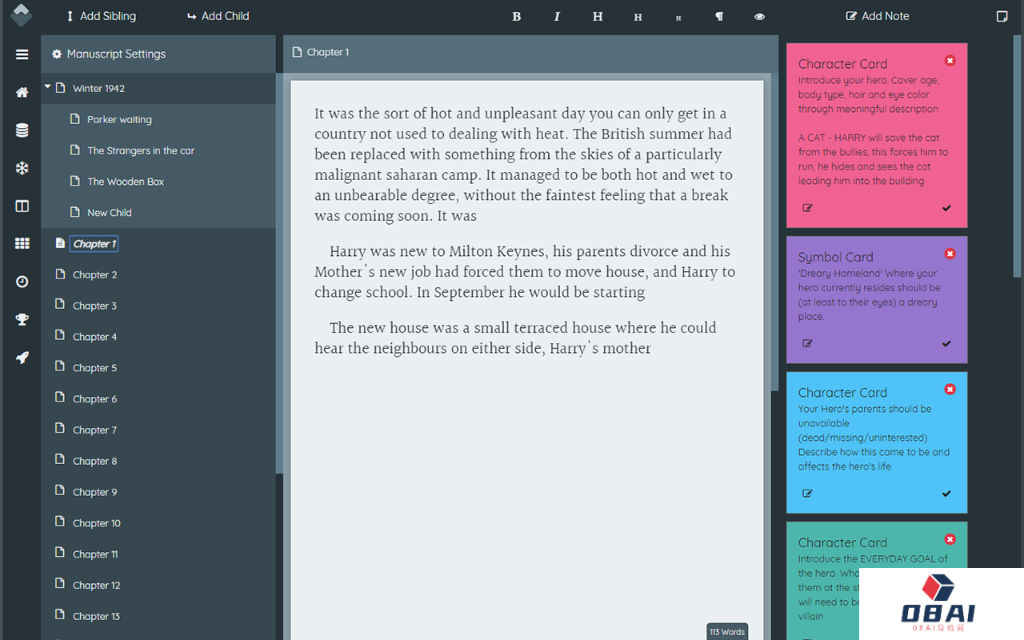
Task: Click inside the chapter text editor
Action: 526,464
